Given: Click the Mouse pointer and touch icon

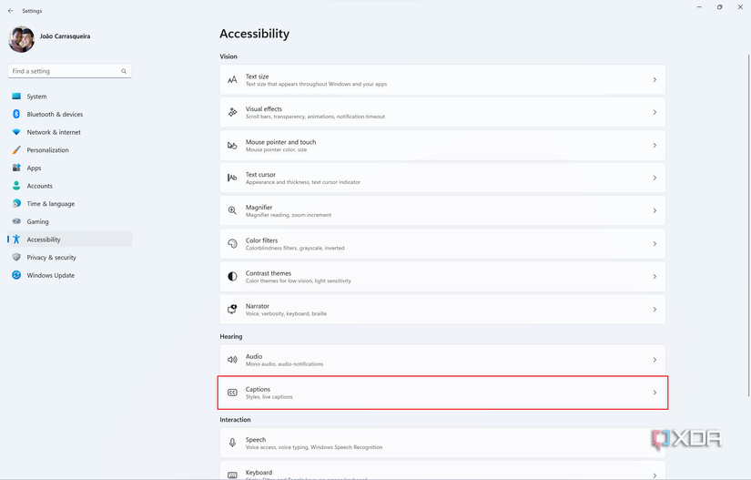Looking at the screenshot, I should pyautogui.click(x=232, y=146).
